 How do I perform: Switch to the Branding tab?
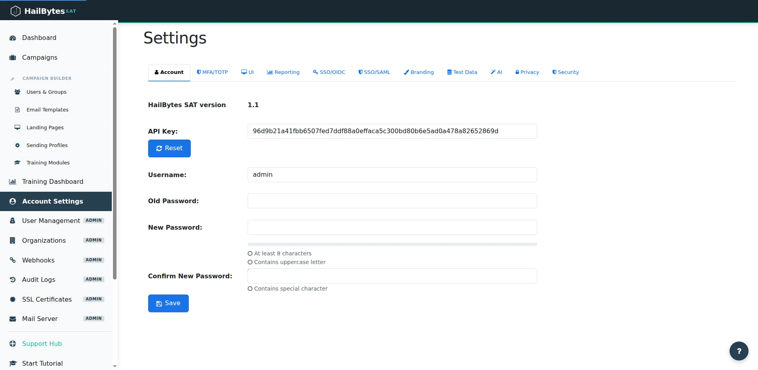click(419, 72)
